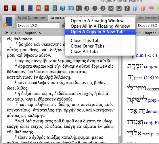Click the circled 0 shortcut

[x=87, y=8]
